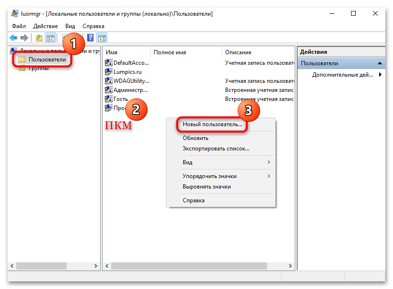Open the Файл menu
393x289 pixels.
click(x=19, y=26)
